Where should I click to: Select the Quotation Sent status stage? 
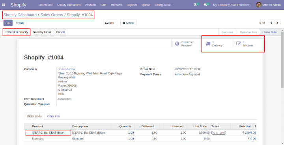pyautogui.click(x=248, y=32)
